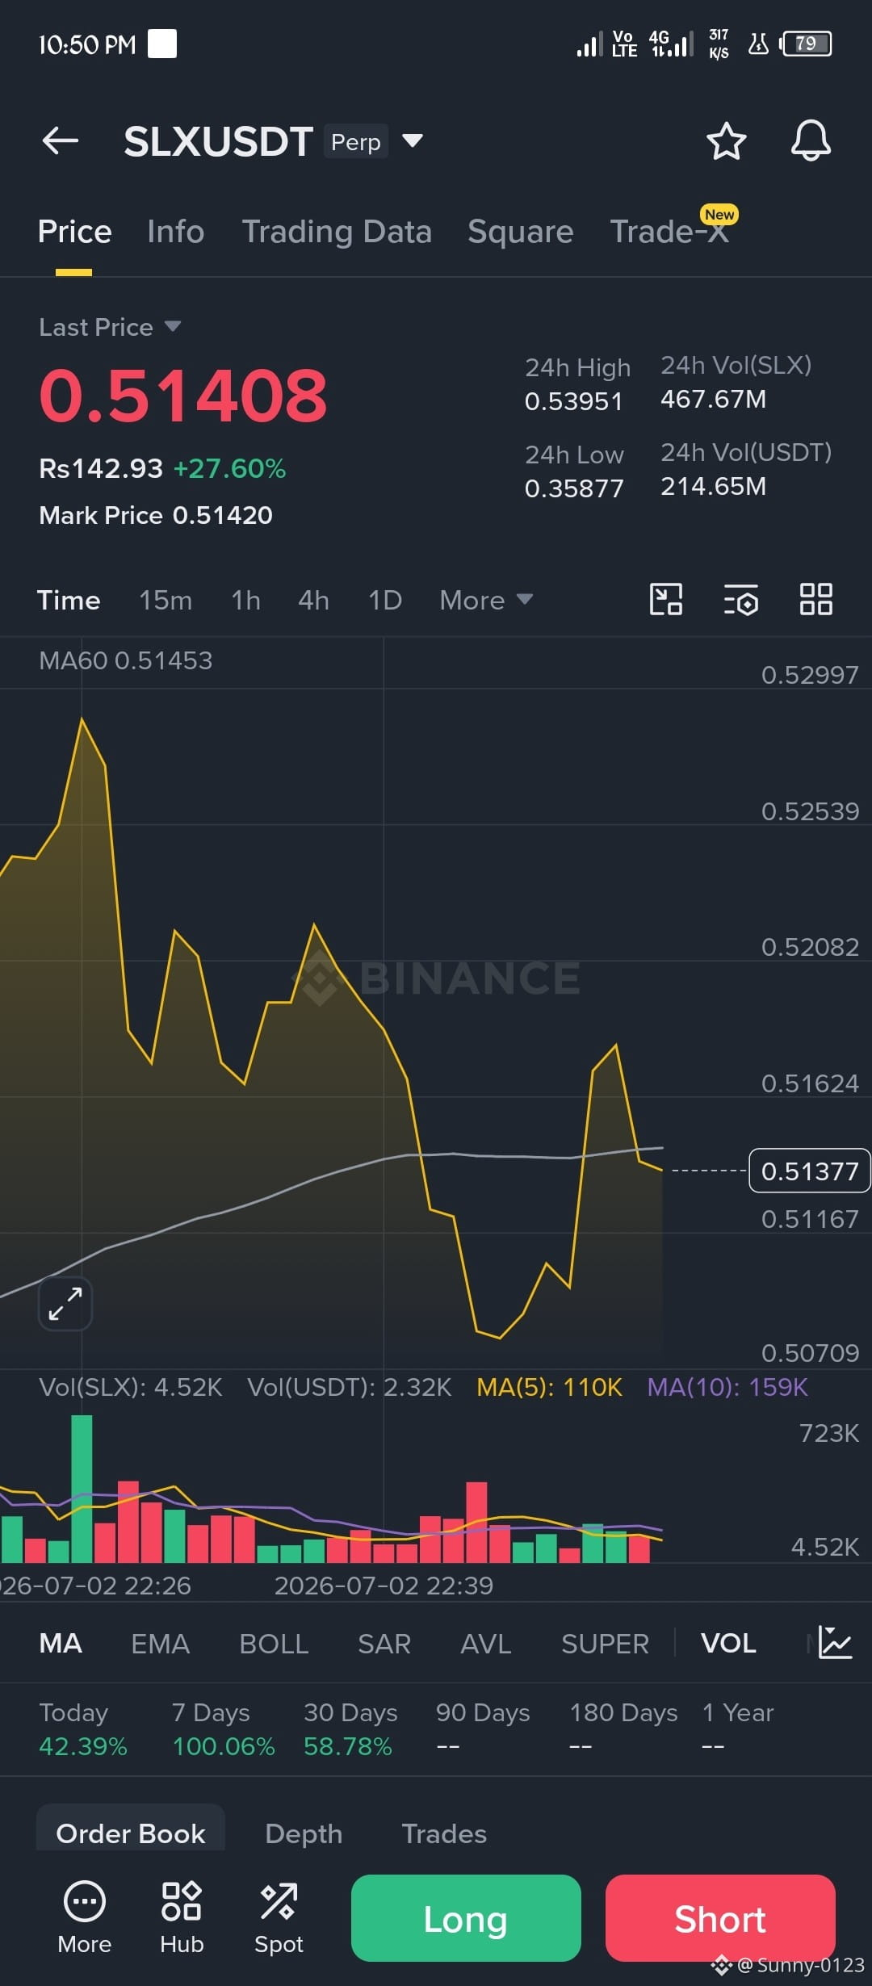Add SLXUSDT to favorites with star icon
The height and width of the screenshot is (1986, 872).
pyautogui.click(x=727, y=141)
